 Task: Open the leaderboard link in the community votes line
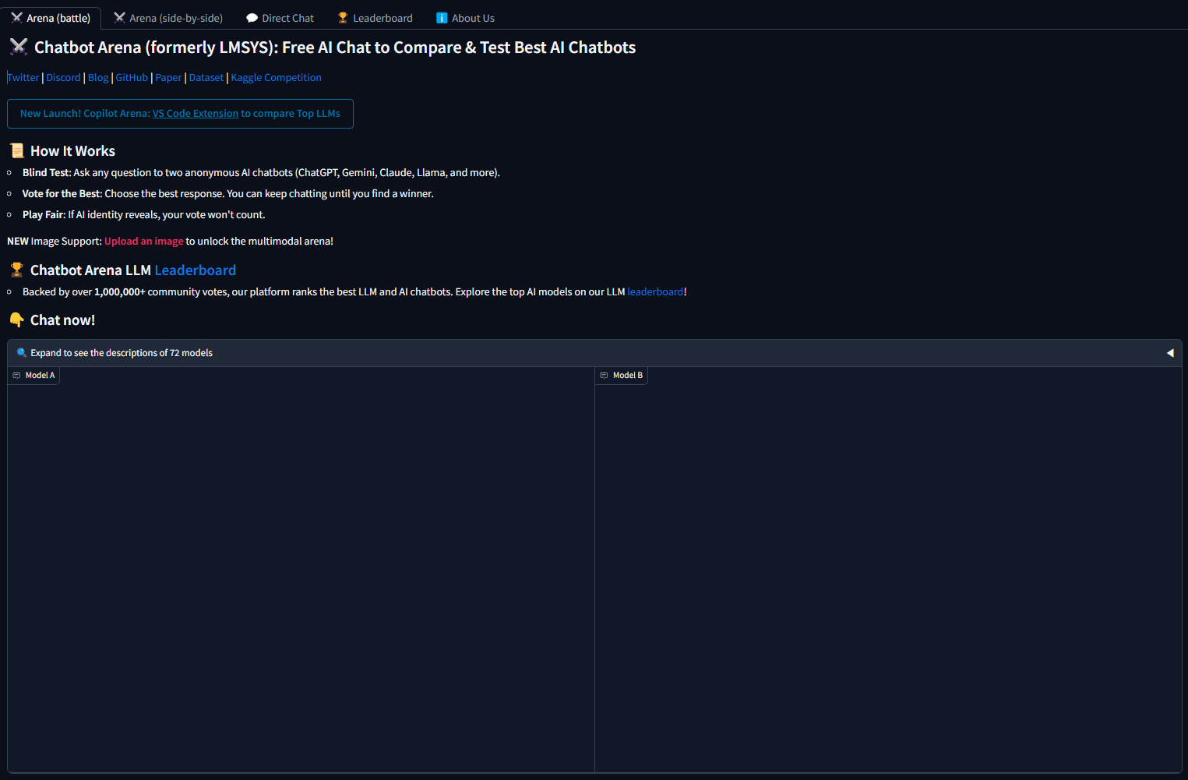point(654,291)
